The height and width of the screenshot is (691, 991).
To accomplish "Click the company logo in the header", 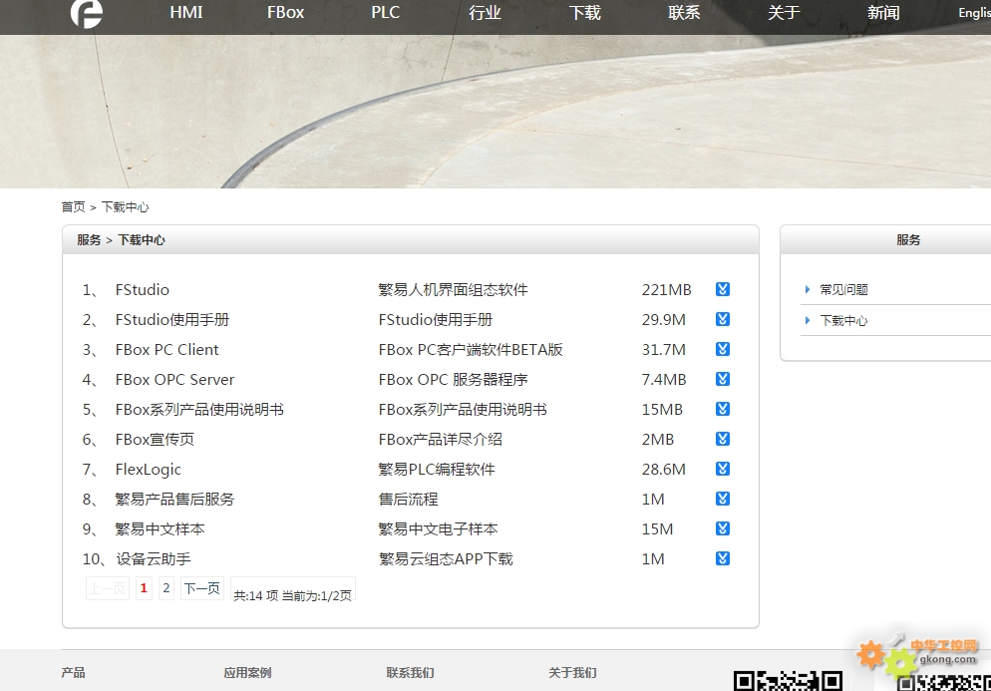I will [x=87, y=13].
